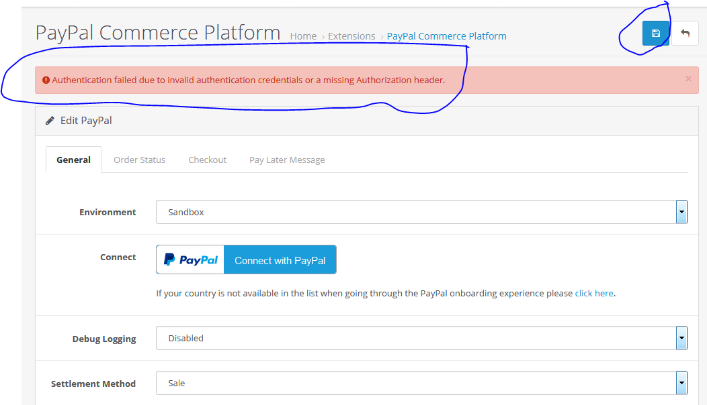Switch to the General tab

pos(73,160)
